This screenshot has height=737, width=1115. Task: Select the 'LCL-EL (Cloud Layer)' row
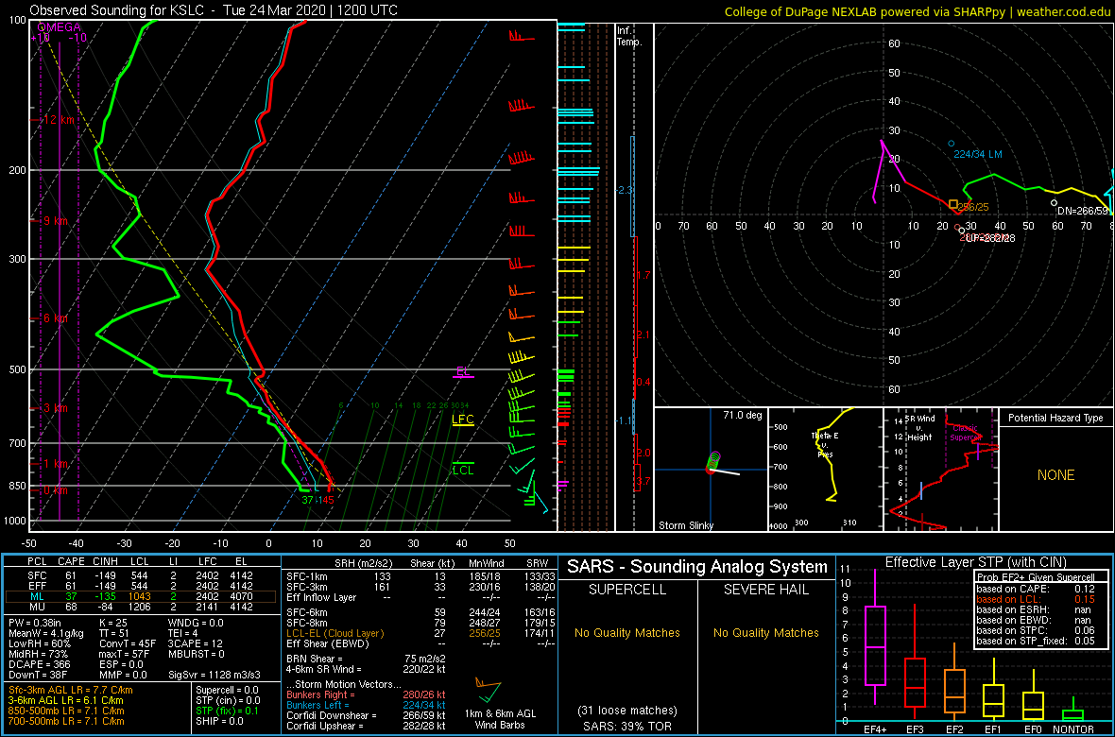click(421, 632)
